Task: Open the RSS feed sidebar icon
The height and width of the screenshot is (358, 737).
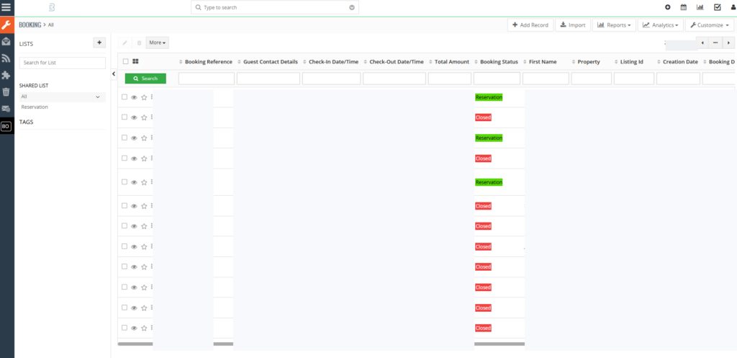Action: [x=6, y=58]
